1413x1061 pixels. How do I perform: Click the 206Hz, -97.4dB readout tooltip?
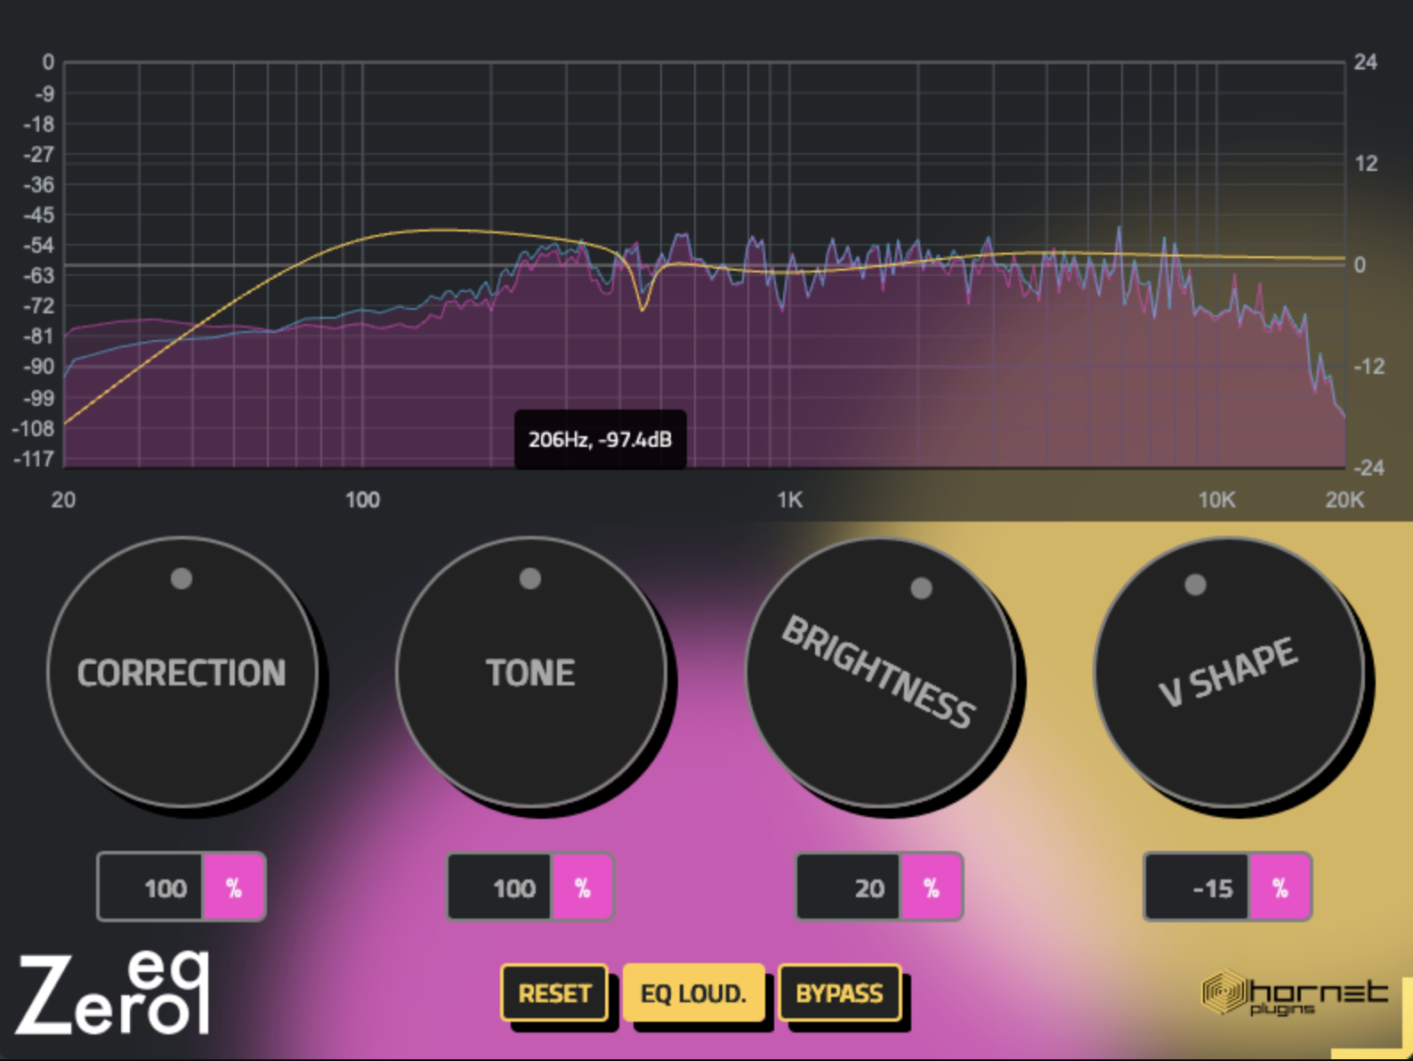pyautogui.click(x=601, y=440)
